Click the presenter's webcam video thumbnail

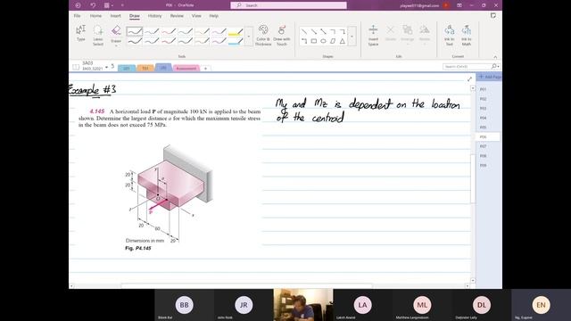click(x=303, y=305)
